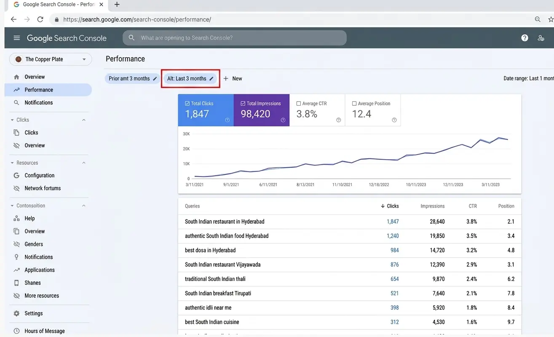Click query 'best dosa in Hyderabad'
This screenshot has width=554, height=337.
pyautogui.click(x=210, y=250)
